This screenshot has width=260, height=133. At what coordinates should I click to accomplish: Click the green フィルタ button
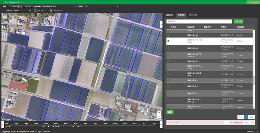coord(238,21)
